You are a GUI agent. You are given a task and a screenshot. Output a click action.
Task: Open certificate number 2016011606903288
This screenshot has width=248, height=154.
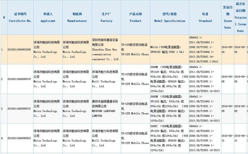19,50
